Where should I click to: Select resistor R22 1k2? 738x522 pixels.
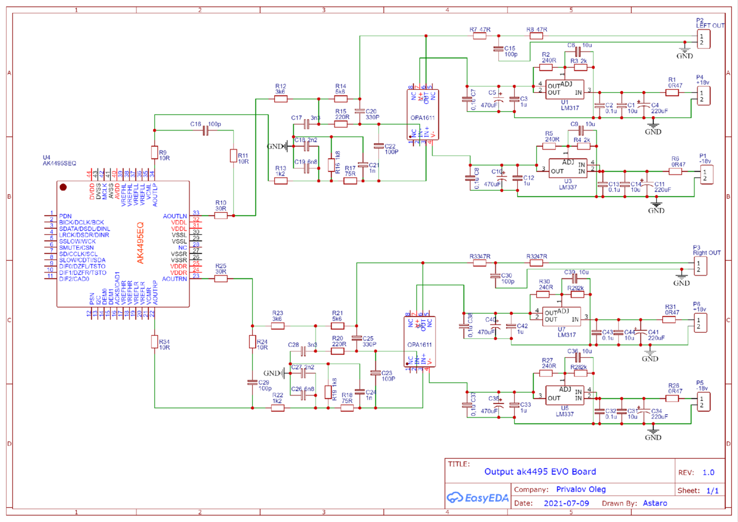point(277,407)
